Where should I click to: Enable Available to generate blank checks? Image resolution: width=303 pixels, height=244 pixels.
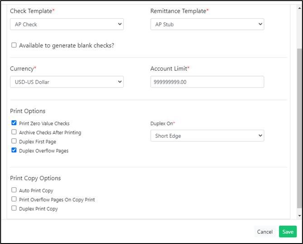[14, 45]
